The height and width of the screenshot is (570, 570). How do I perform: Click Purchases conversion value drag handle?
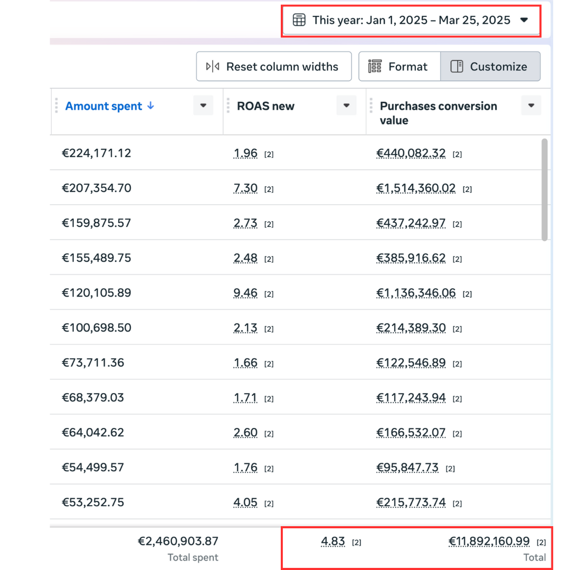coord(371,106)
